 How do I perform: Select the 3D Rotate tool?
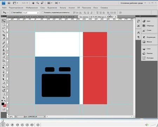click(4, 87)
